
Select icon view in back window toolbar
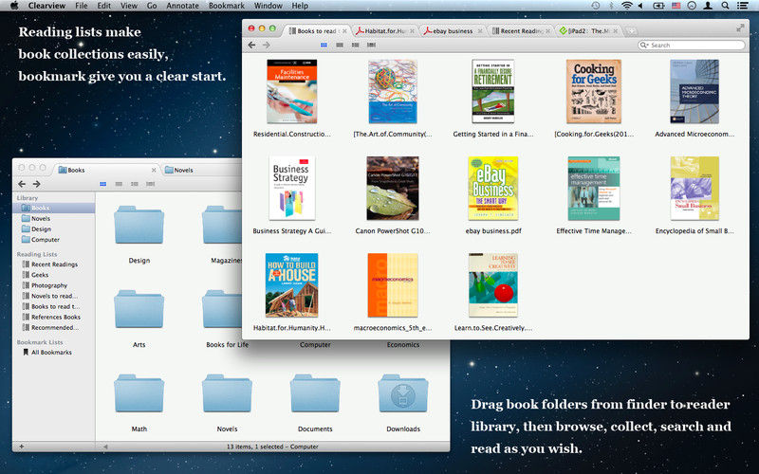tap(103, 184)
